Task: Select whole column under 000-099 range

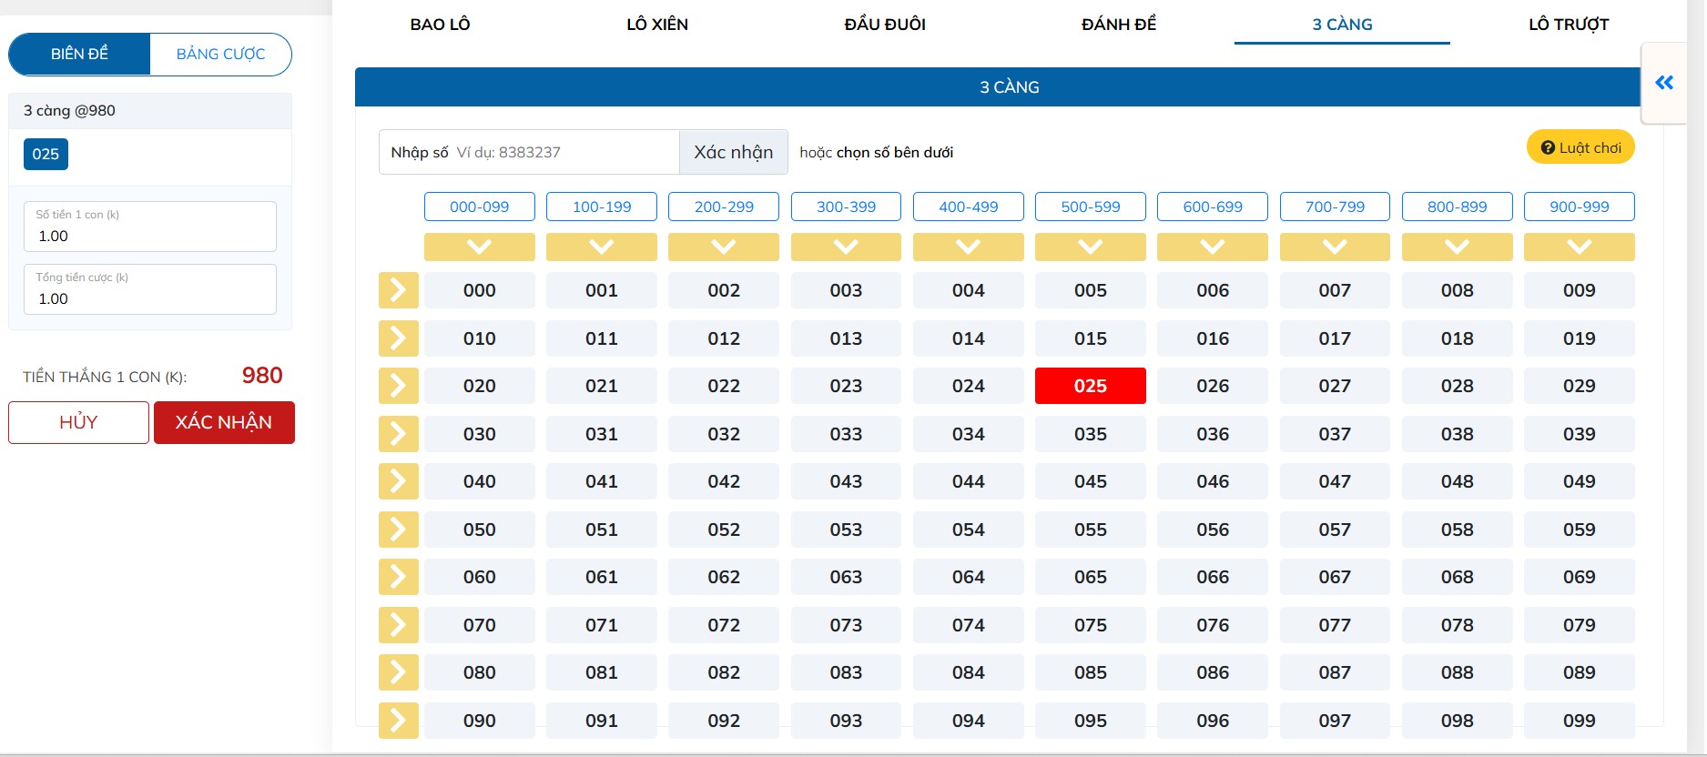Action: pos(479,247)
